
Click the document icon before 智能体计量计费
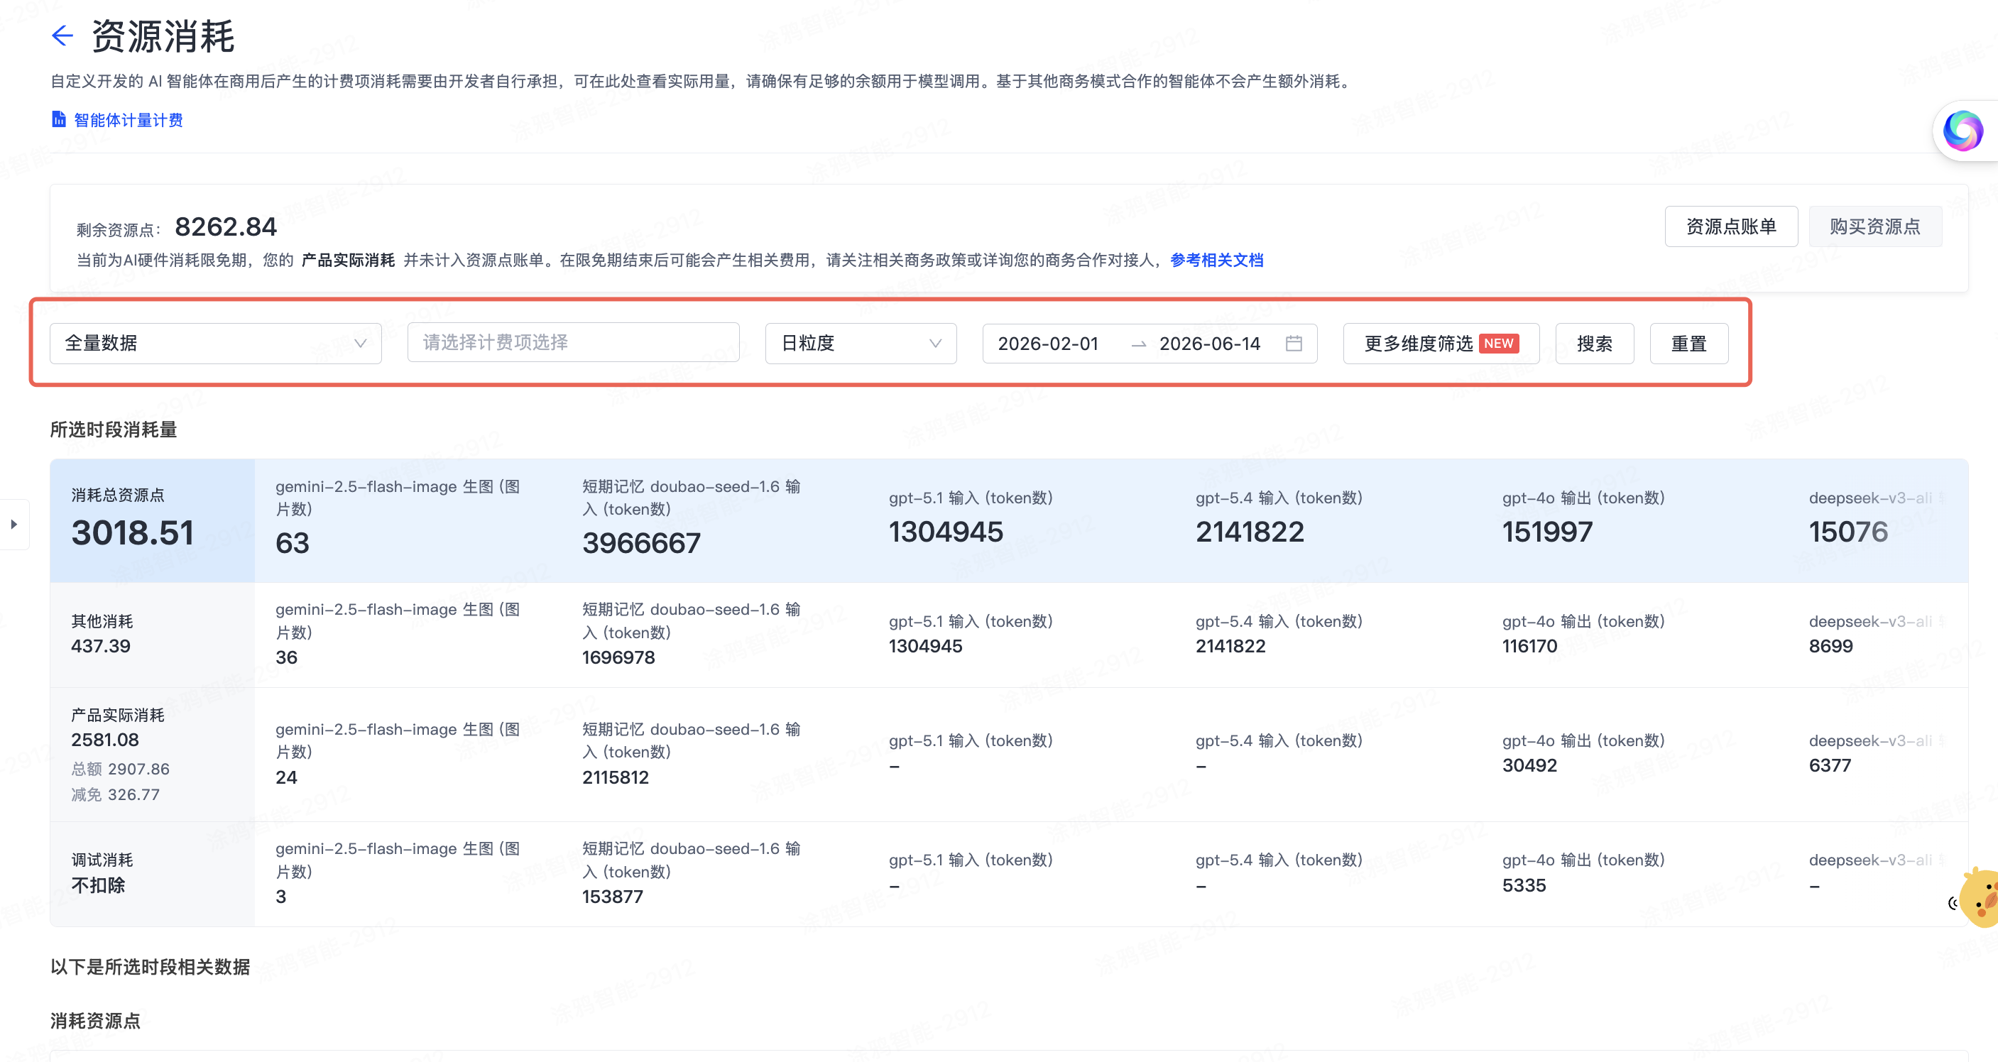[58, 119]
